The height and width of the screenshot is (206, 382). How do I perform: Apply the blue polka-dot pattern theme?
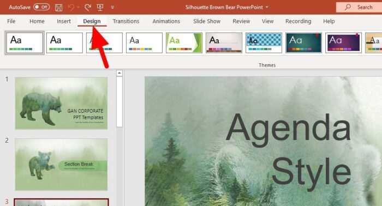(x=264, y=43)
